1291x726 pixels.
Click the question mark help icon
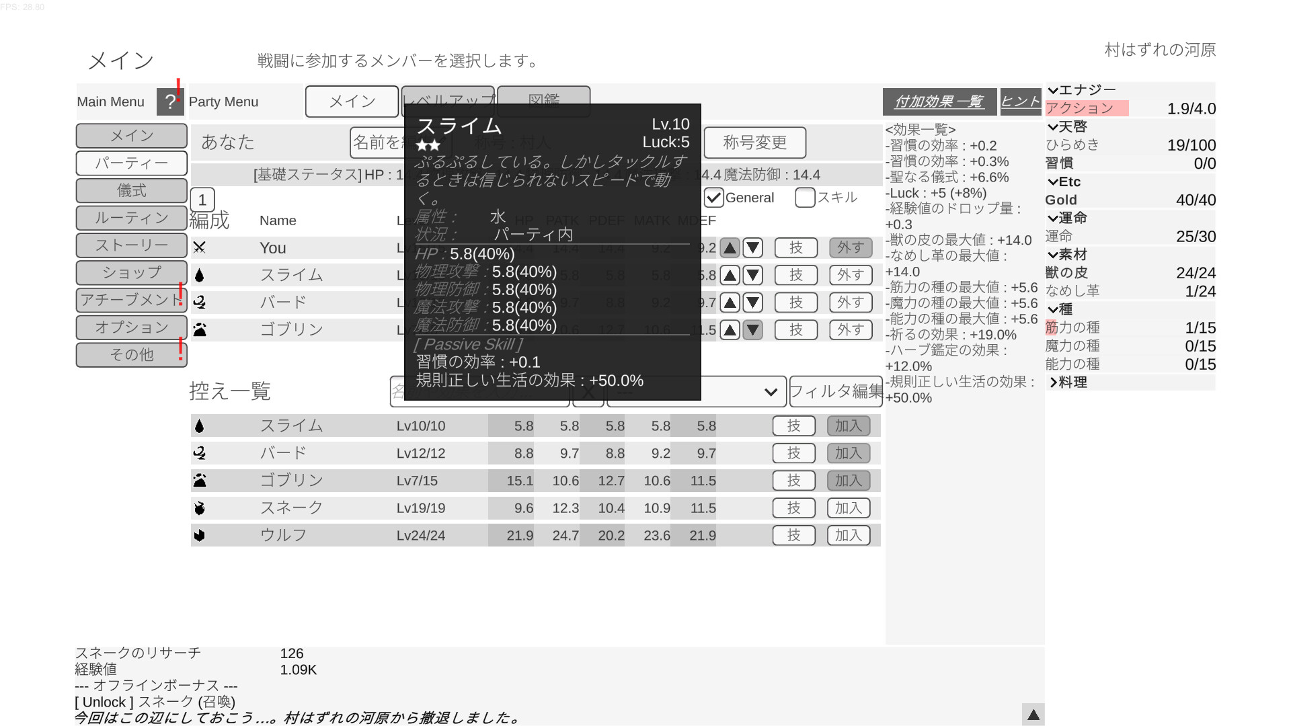pyautogui.click(x=170, y=102)
